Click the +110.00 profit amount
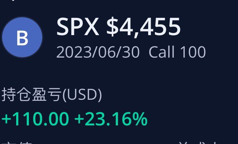The image size is (238, 144). (x=35, y=119)
